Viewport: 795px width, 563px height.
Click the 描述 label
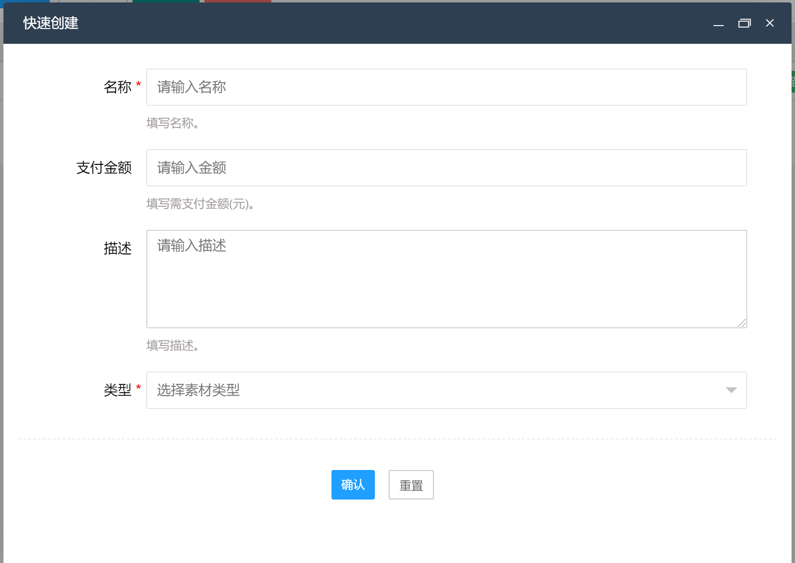[117, 249]
